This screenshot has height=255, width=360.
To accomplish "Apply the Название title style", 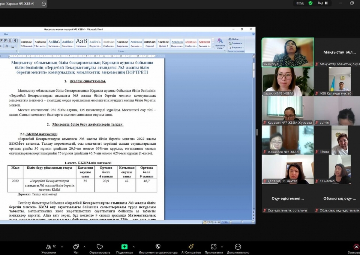I will tap(81, 43).
